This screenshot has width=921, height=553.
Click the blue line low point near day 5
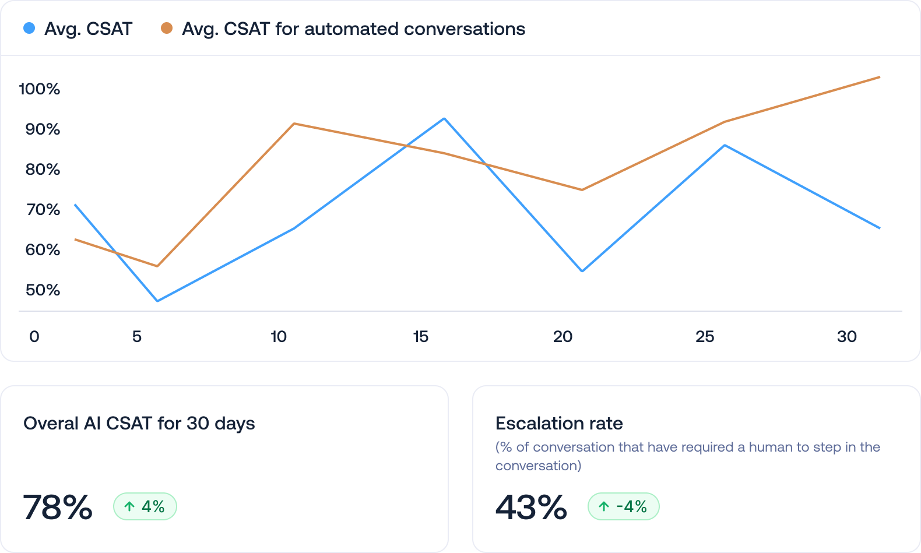[x=157, y=301]
